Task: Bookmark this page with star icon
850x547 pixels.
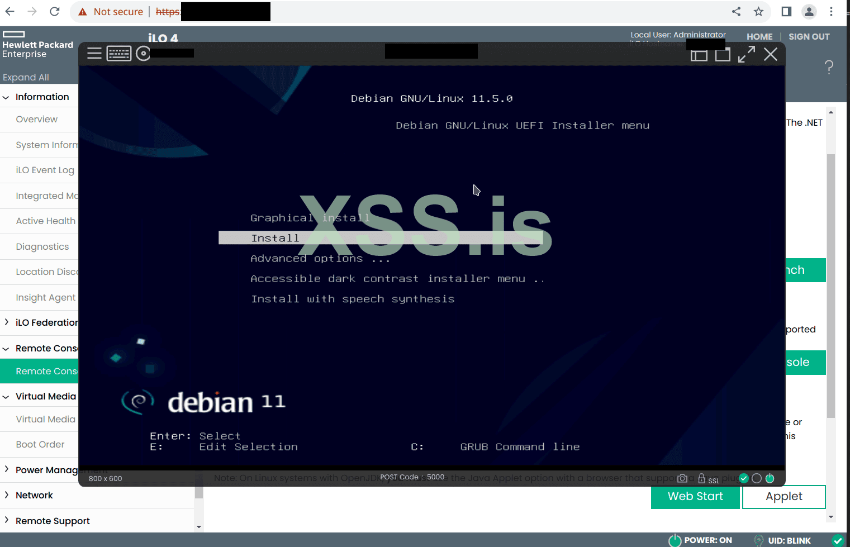Action: click(x=758, y=12)
